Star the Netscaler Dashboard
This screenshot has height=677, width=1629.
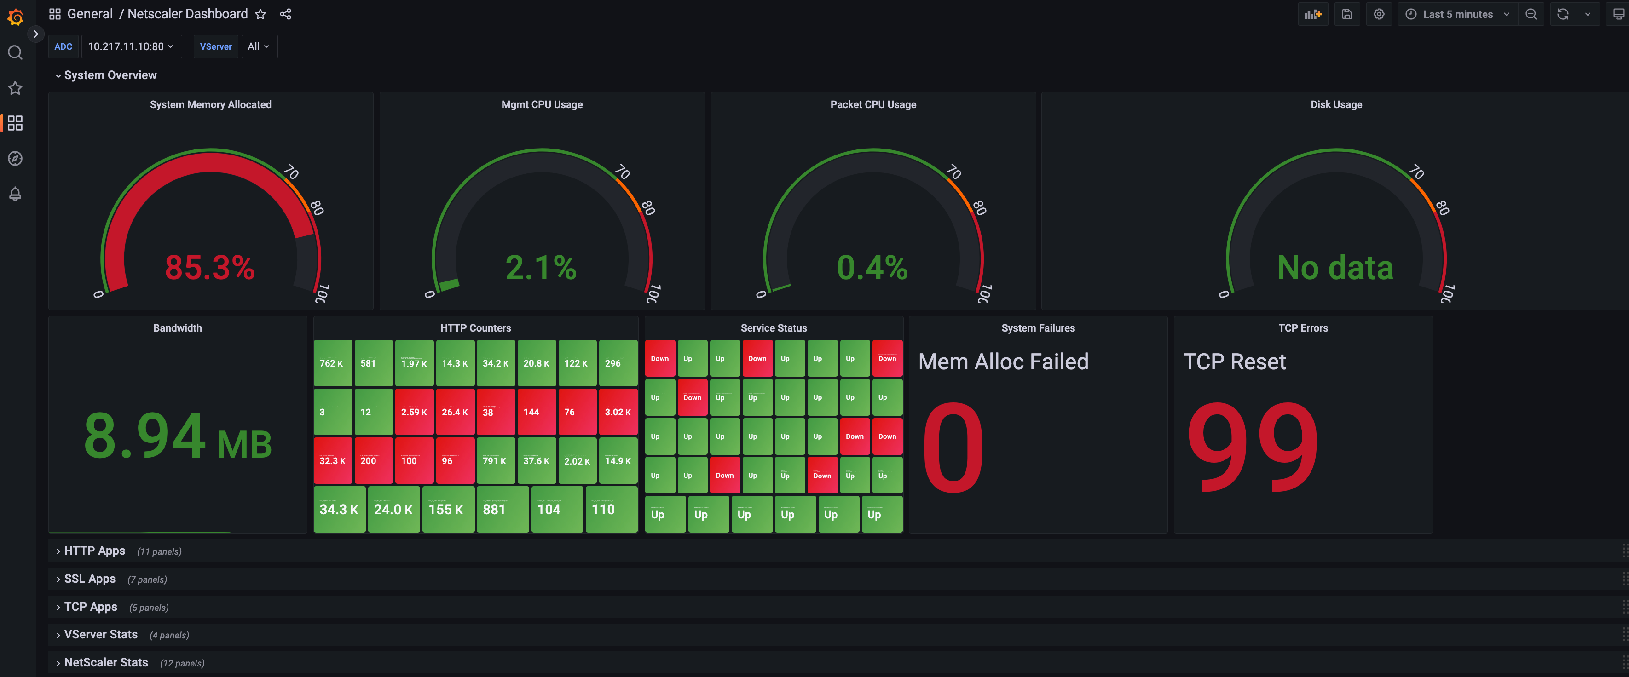click(260, 14)
